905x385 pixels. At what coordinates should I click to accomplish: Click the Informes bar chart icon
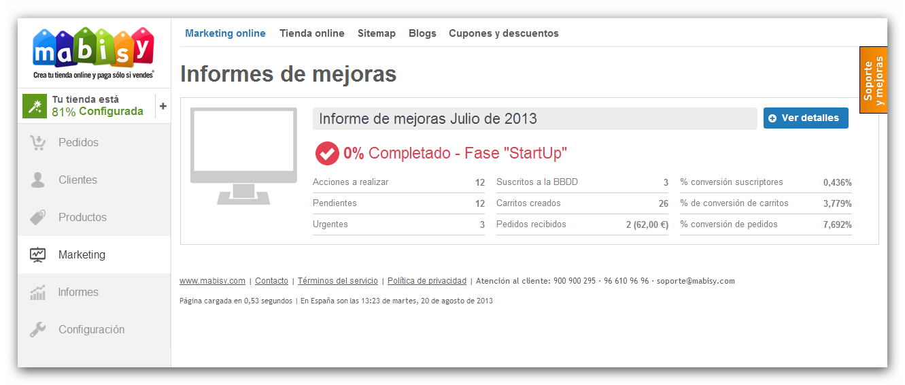37,292
